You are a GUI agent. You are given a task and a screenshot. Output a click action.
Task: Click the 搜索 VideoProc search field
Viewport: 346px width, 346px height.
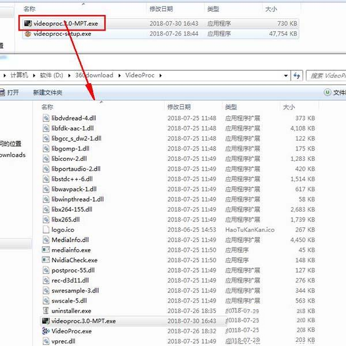click(x=326, y=76)
